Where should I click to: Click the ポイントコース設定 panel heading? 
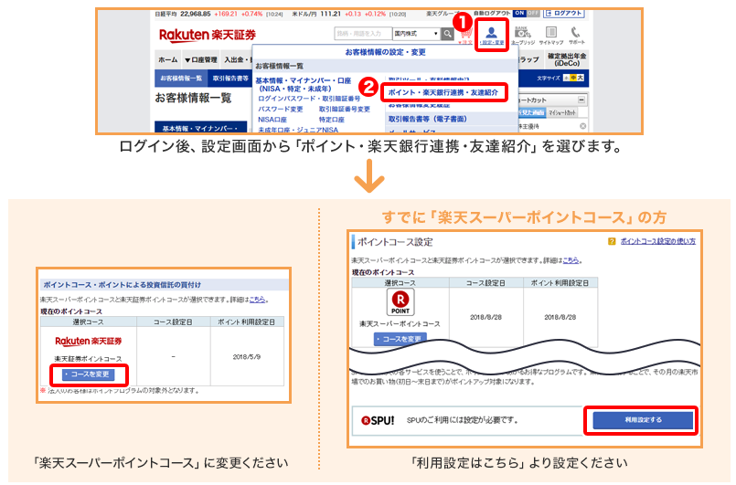[395, 242]
